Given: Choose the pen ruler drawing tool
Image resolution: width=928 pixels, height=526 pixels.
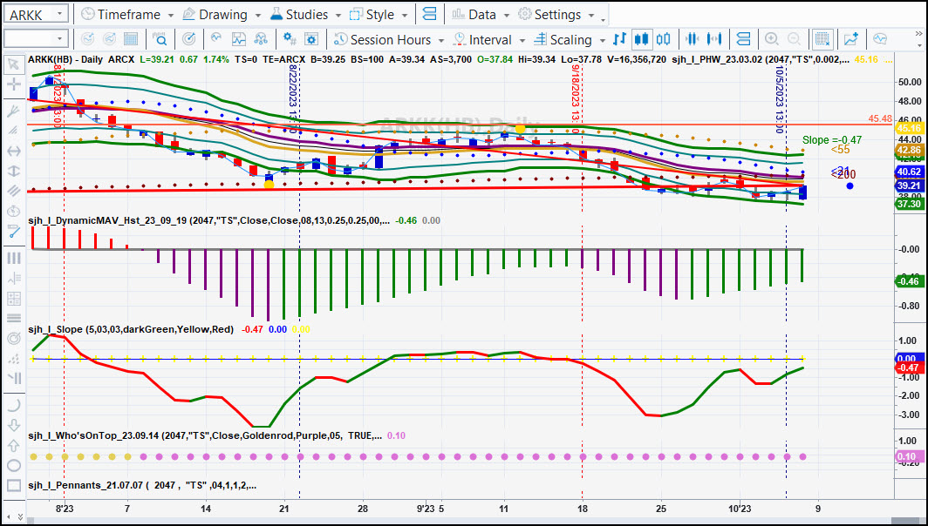Looking at the screenshot, I should [x=13, y=231].
